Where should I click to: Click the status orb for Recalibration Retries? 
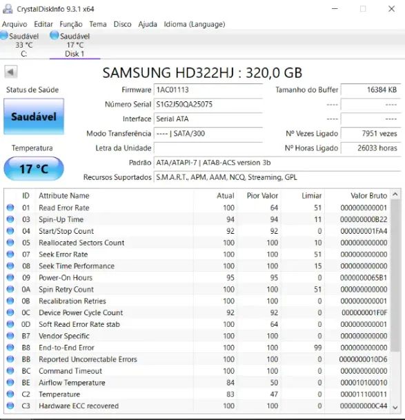pos(10,301)
